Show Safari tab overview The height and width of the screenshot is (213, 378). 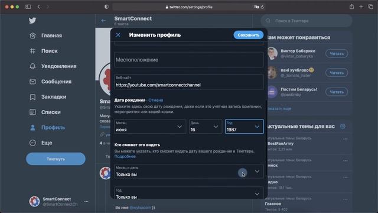(x=371, y=7)
